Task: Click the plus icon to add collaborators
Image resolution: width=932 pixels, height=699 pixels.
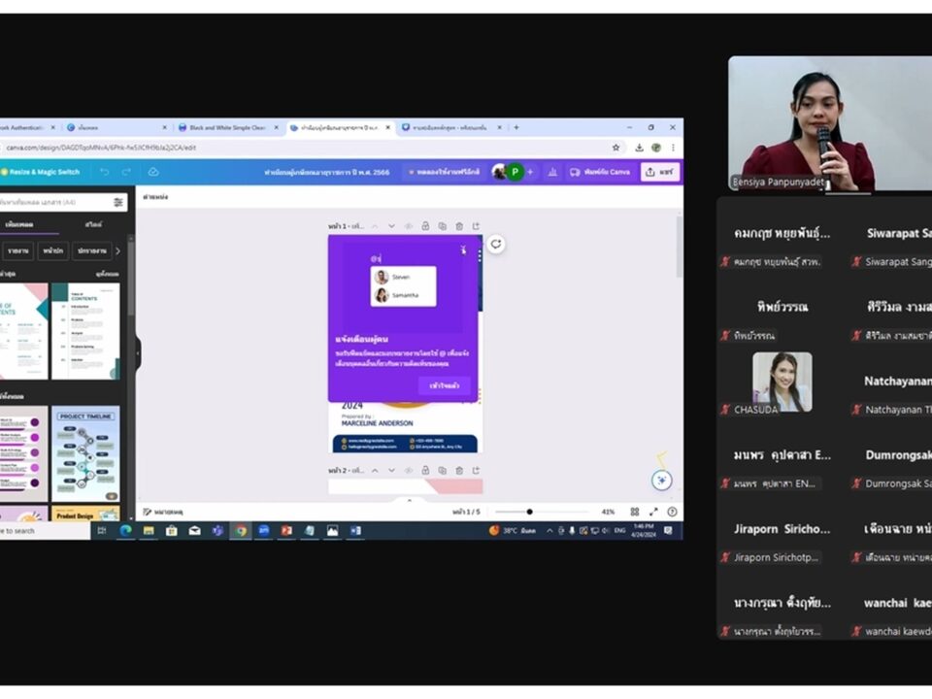Action: point(530,172)
